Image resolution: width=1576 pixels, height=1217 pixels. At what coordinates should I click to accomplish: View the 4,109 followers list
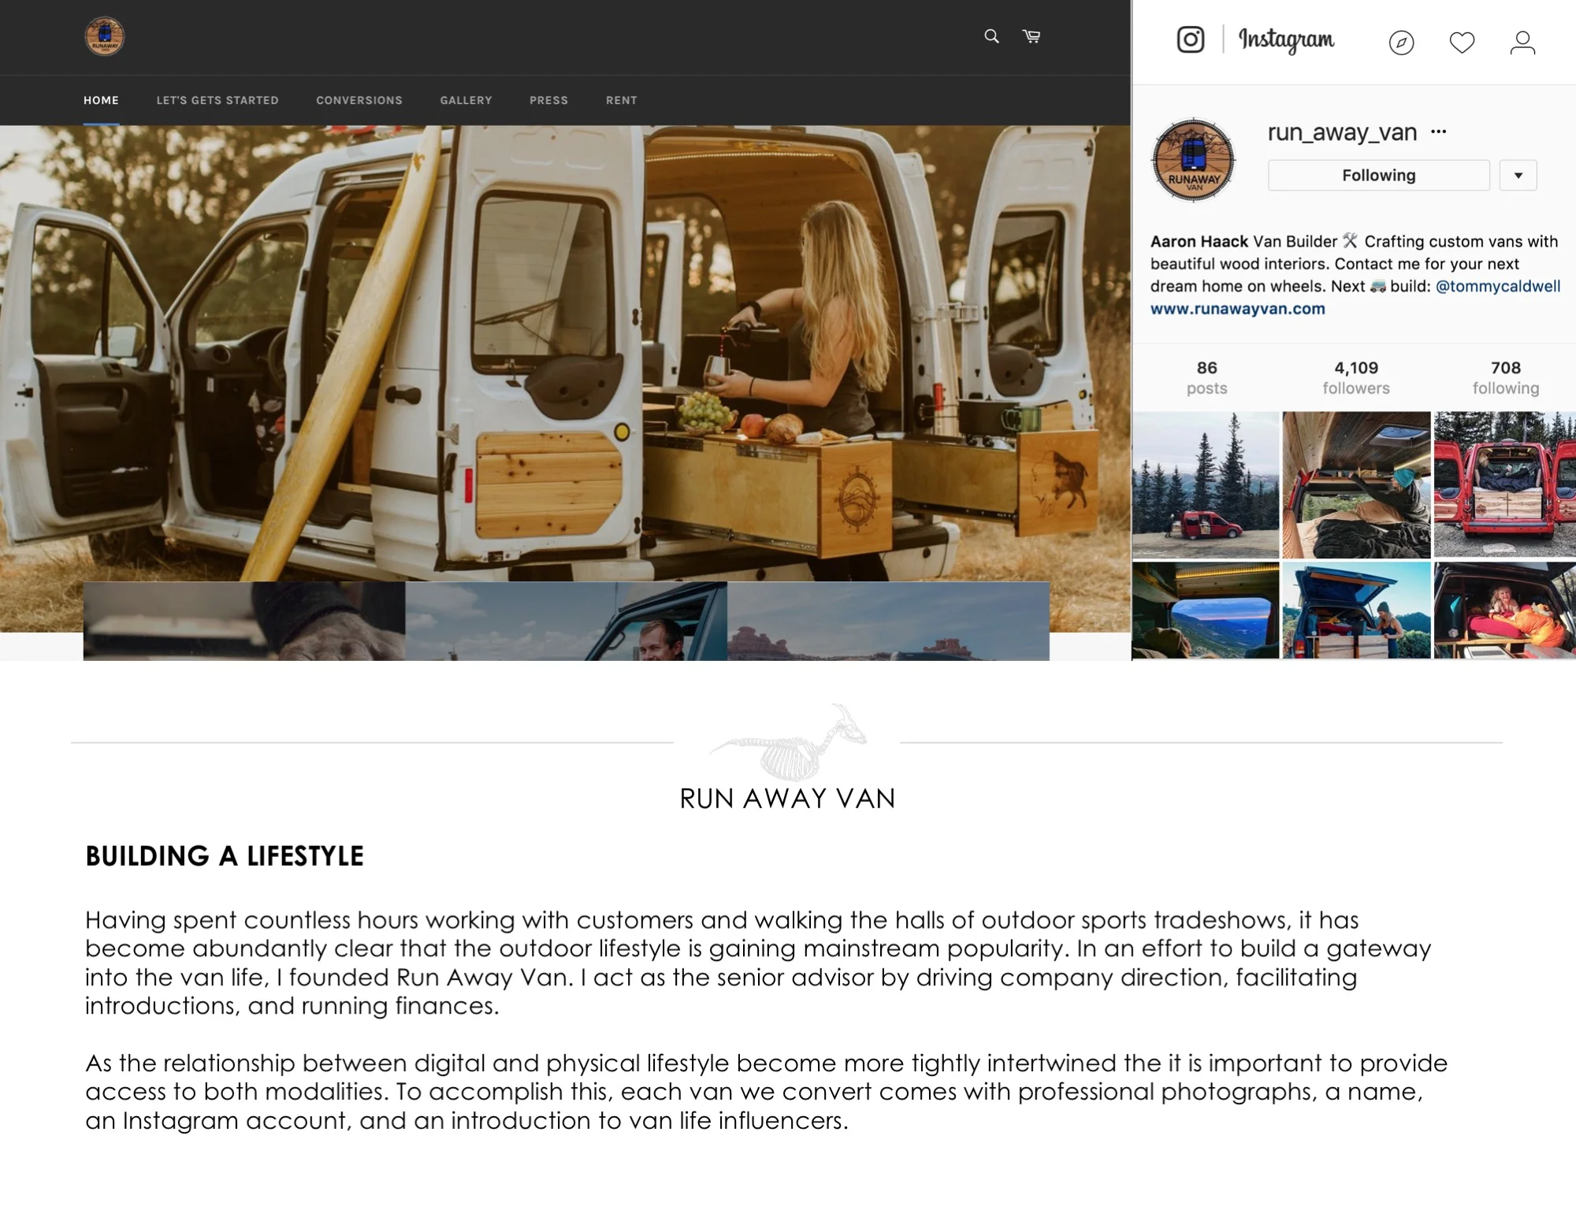tap(1355, 377)
